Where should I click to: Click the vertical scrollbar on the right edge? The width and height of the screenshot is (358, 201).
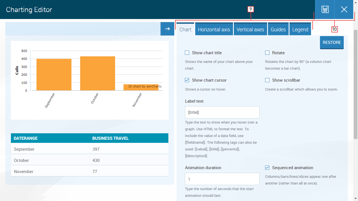coord(355,84)
